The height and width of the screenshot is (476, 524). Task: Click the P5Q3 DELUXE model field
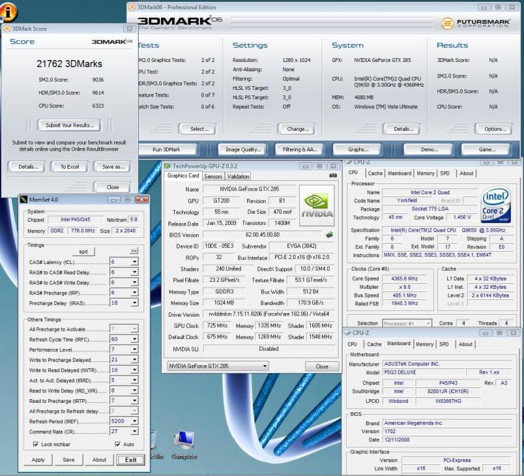tap(424, 372)
